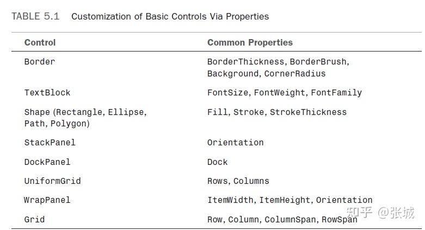Click the Grid control entry

(34, 220)
